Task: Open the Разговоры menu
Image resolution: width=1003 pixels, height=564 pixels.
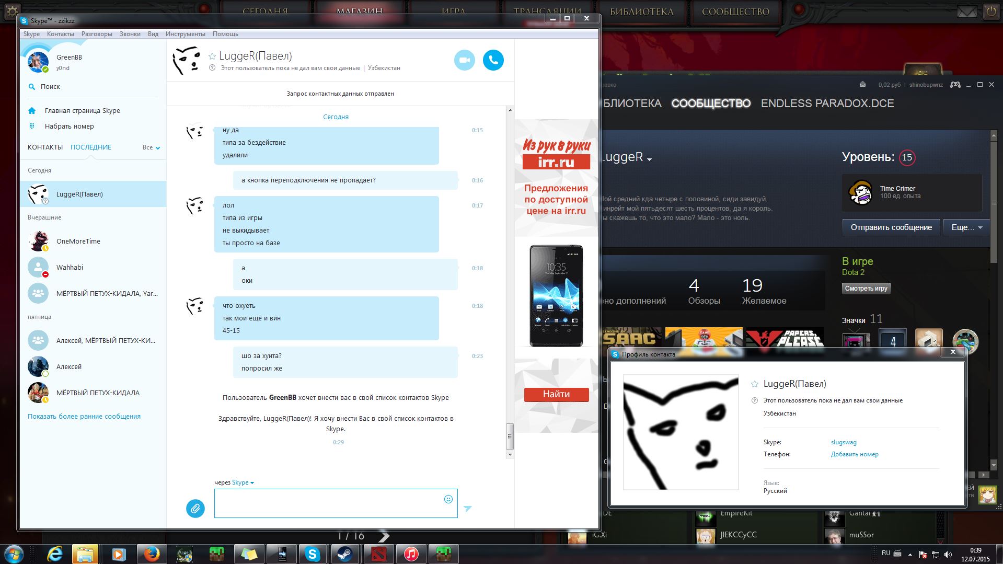Action: click(97, 34)
